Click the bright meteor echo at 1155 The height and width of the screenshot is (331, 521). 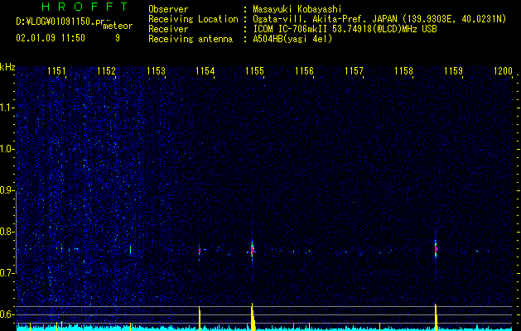(x=252, y=250)
